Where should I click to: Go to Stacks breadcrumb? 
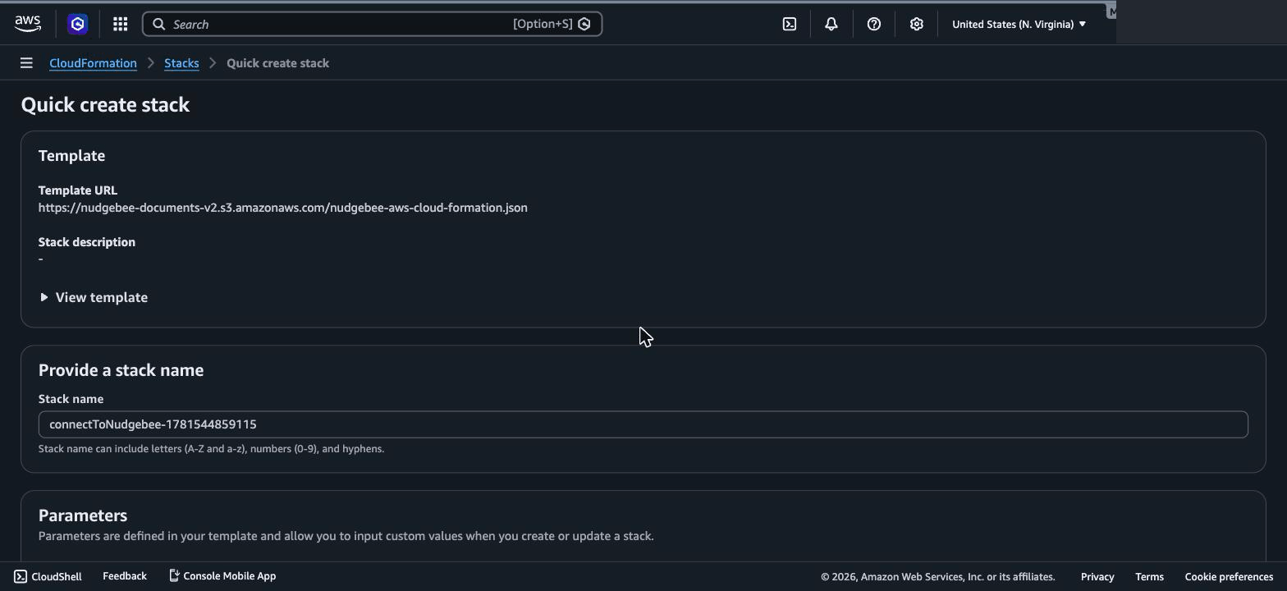[181, 63]
